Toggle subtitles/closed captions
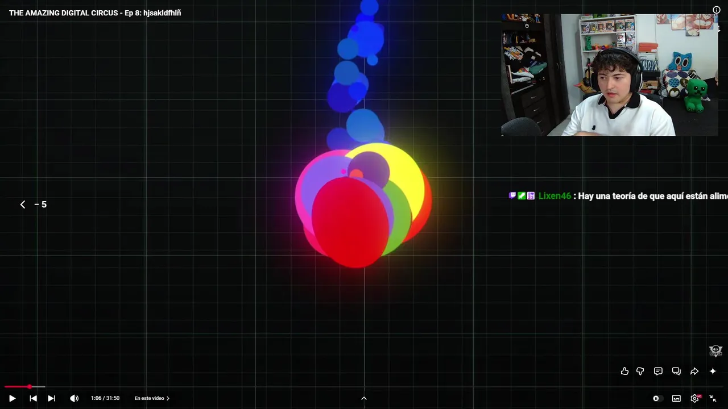The image size is (728, 409). pyautogui.click(x=676, y=398)
